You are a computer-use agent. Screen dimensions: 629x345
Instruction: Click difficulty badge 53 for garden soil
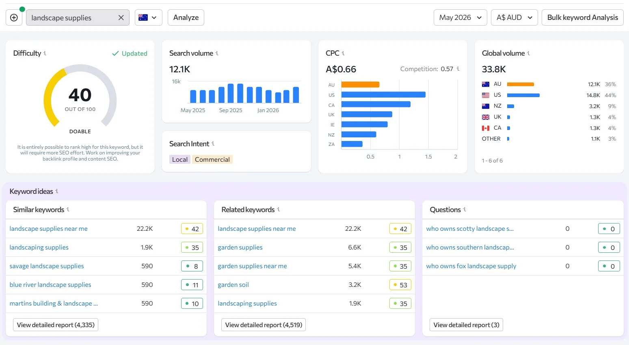[400, 285]
